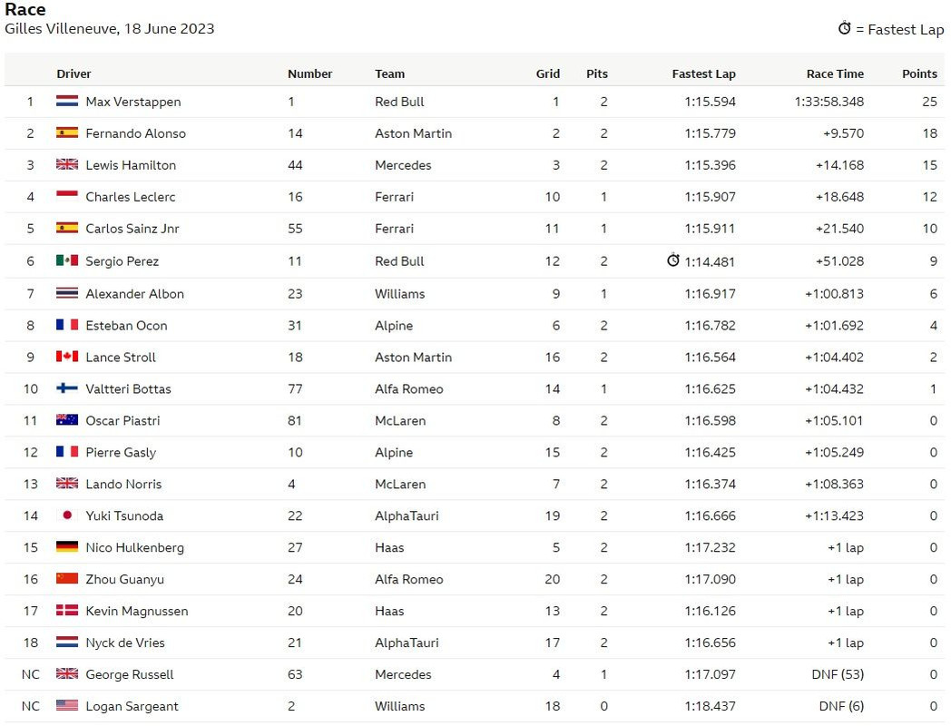Click the Driver column header

pos(74,74)
